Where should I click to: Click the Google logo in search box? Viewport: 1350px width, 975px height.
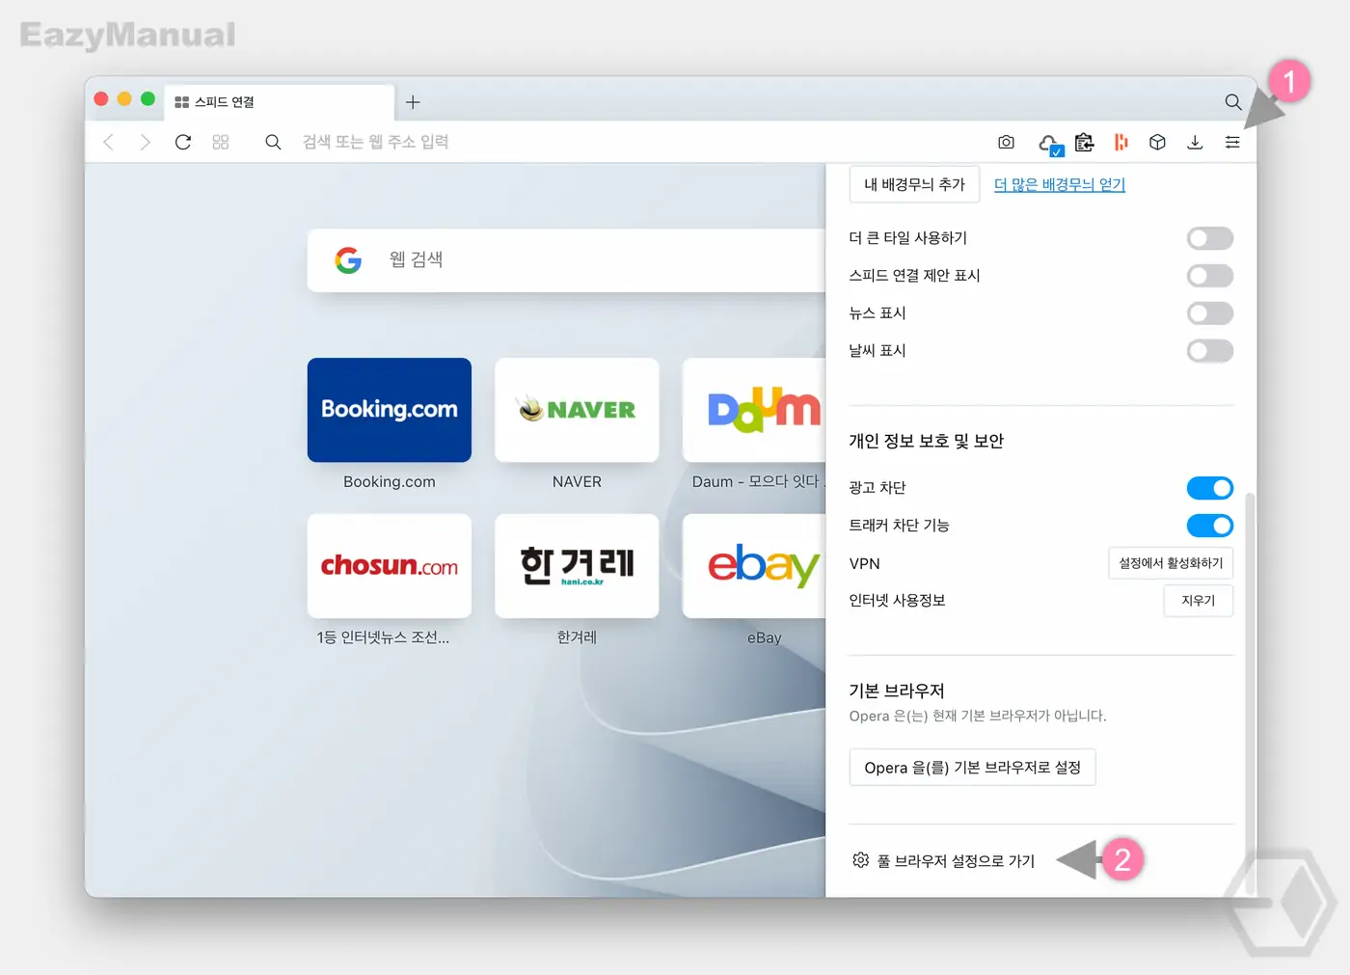point(348,259)
